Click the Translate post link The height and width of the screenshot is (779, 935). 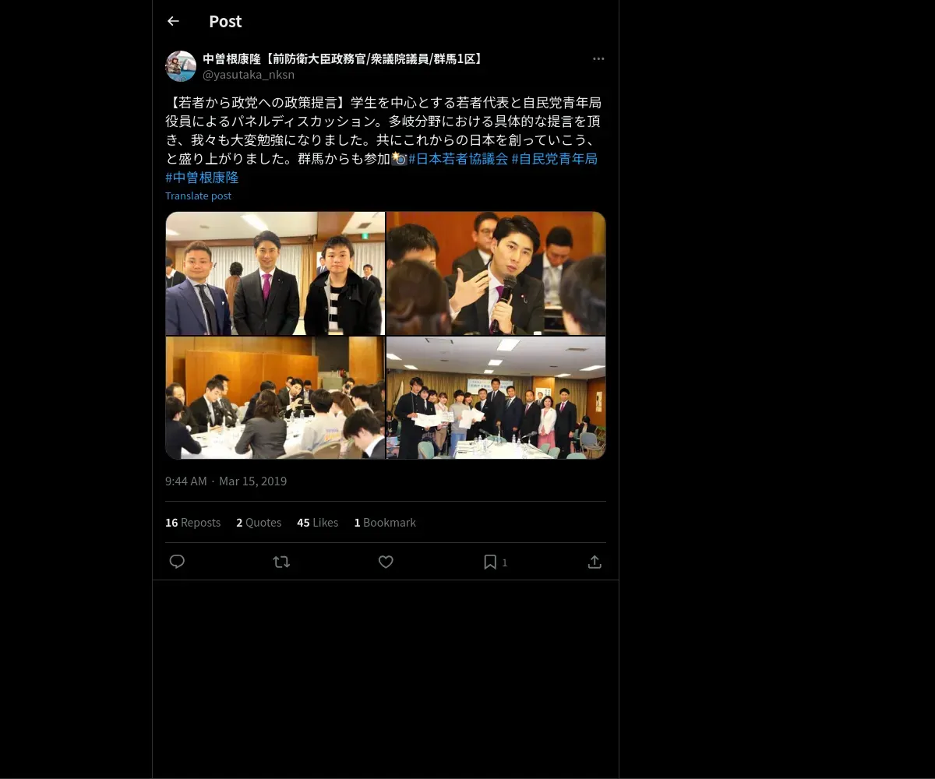(198, 196)
